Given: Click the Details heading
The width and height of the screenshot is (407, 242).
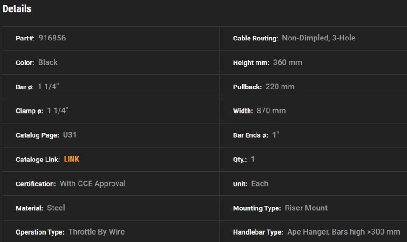Looking at the screenshot, I should (x=17, y=9).
